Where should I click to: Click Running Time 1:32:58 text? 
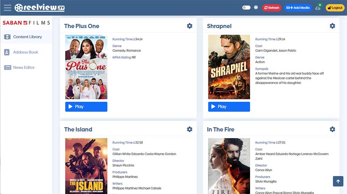click(x=128, y=143)
